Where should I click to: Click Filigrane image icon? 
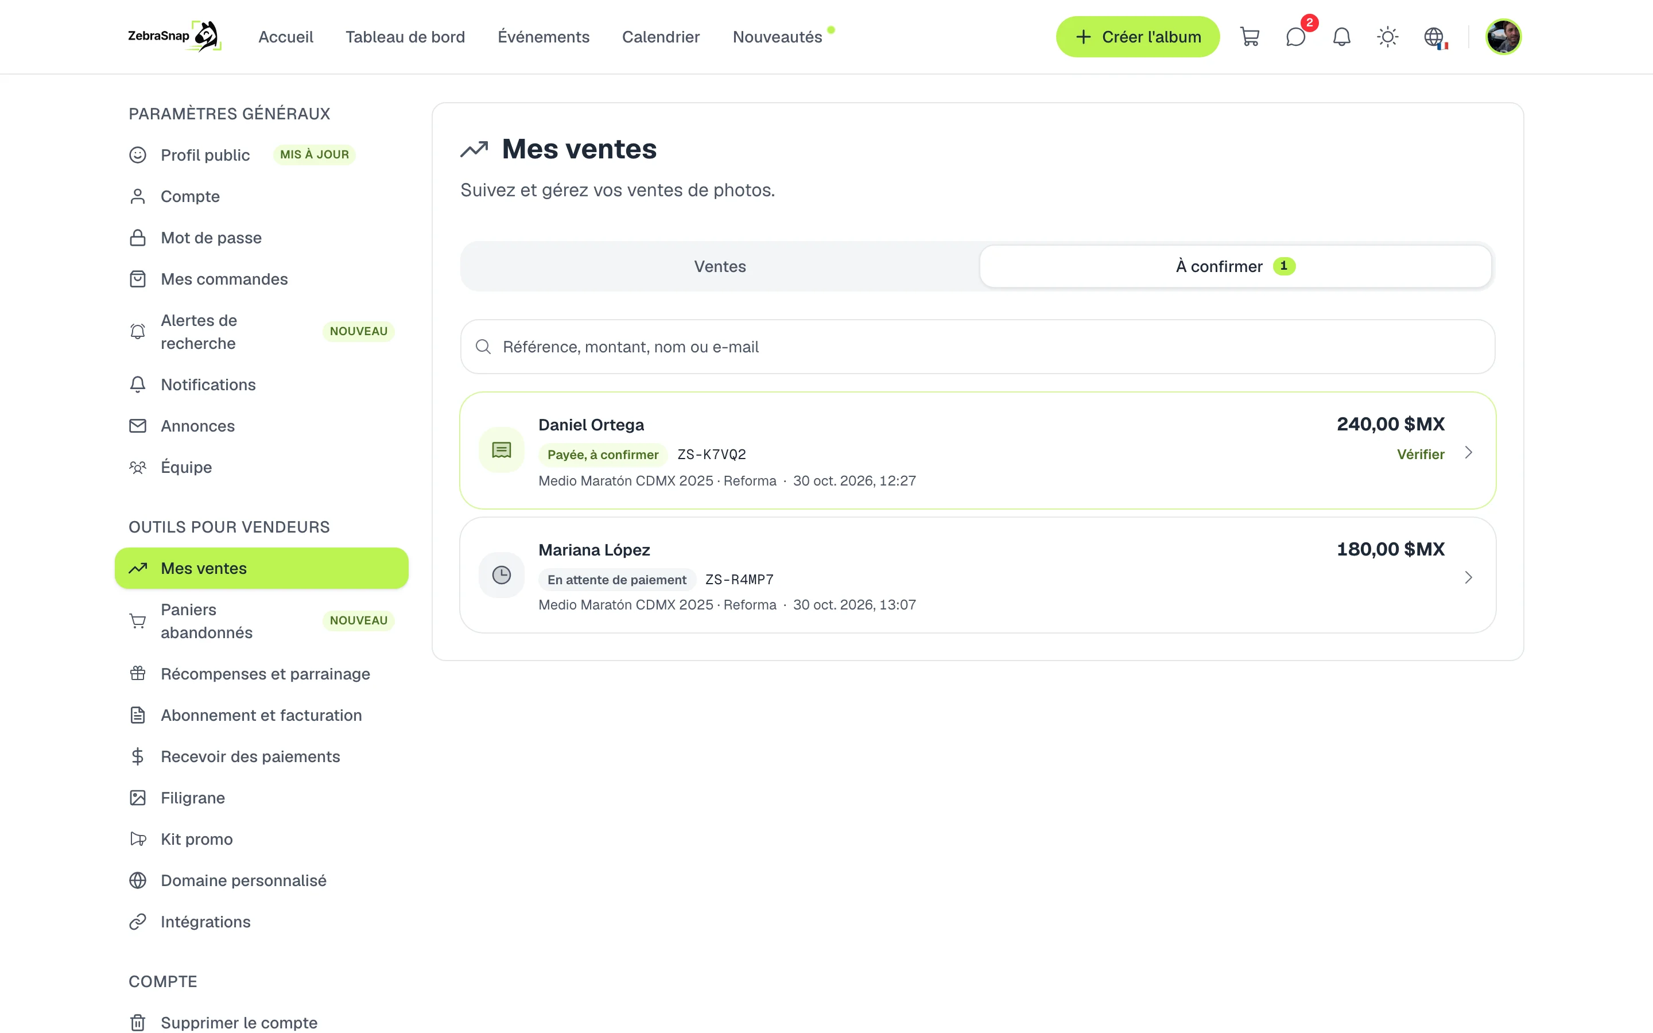coord(137,798)
